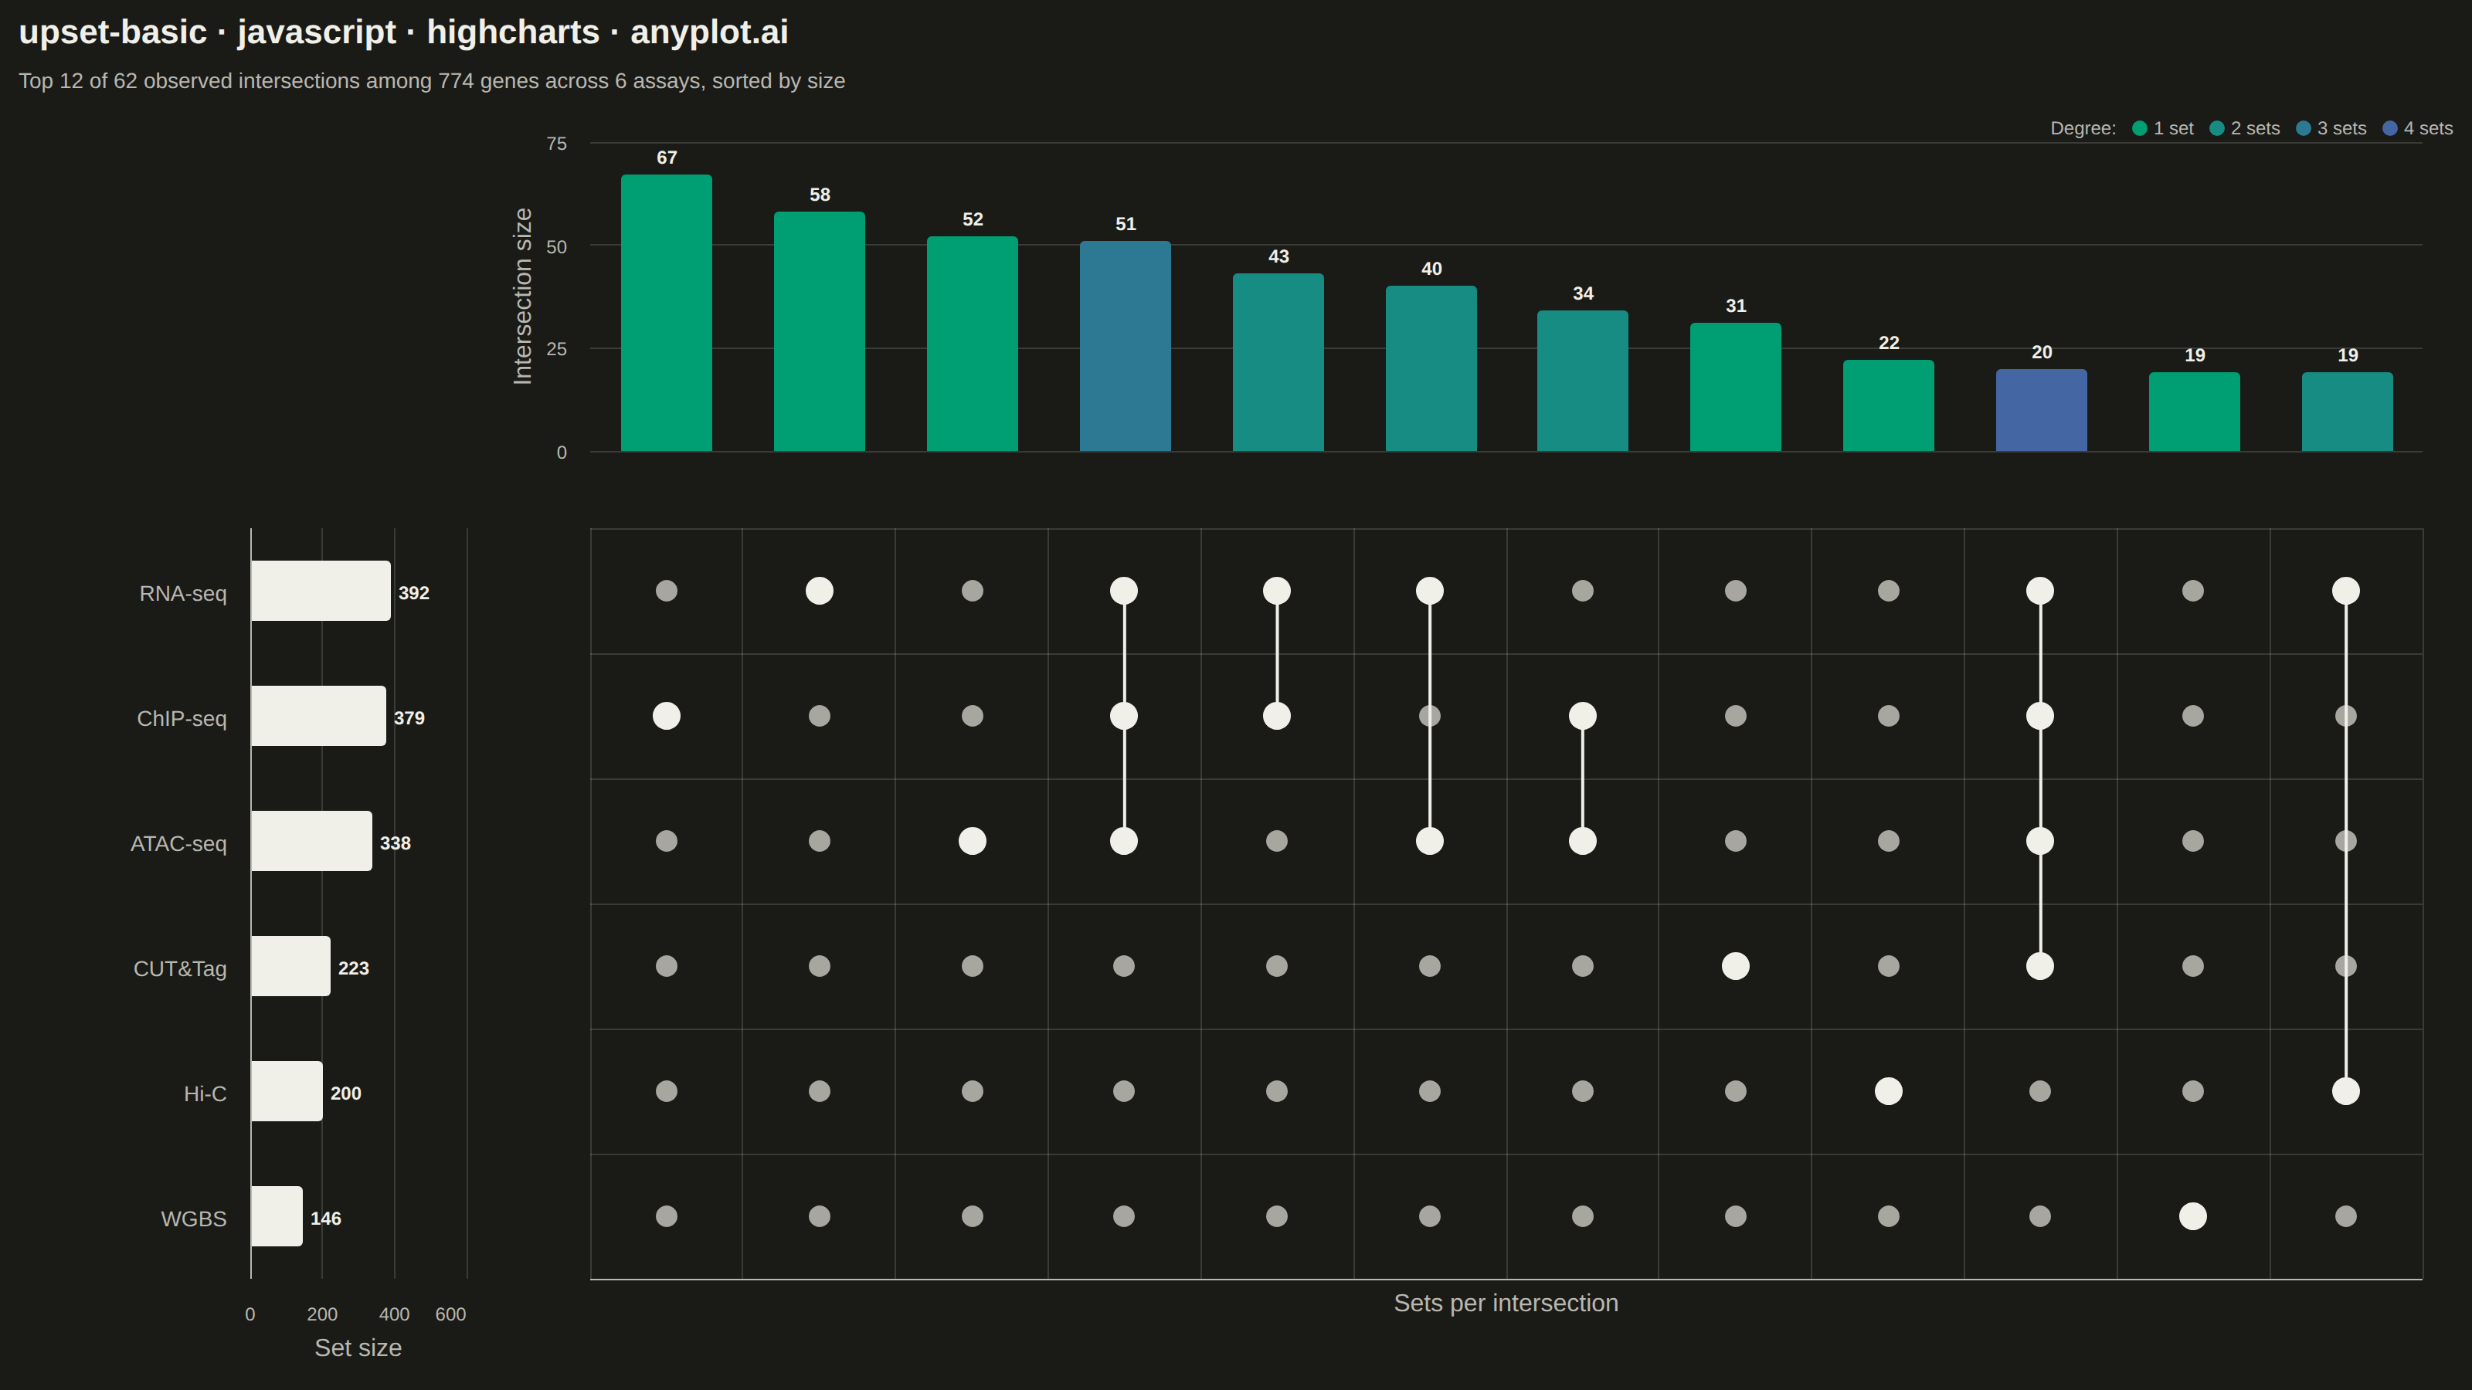Click the filled Hi-C dot in last column

(2345, 1090)
